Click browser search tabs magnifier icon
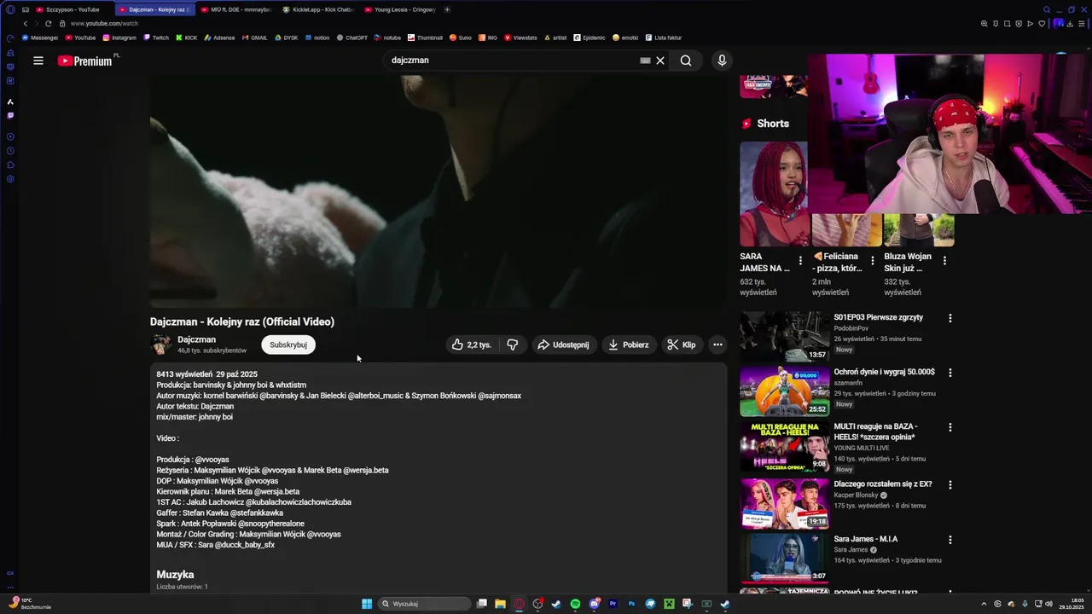 pyautogui.click(x=1047, y=9)
